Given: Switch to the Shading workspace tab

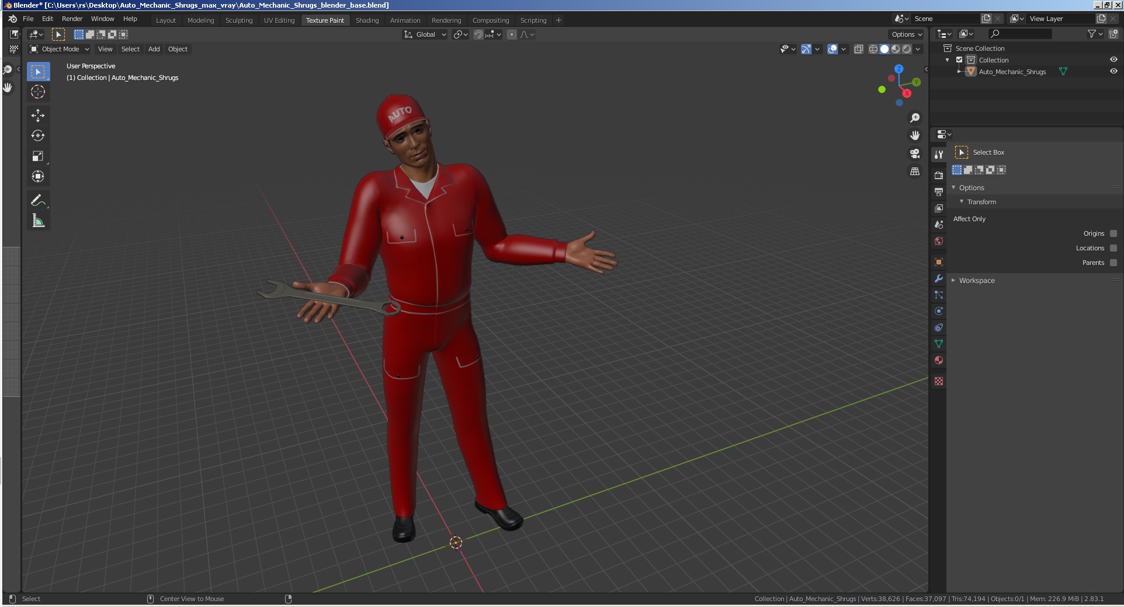Looking at the screenshot, I should point(367,20).
